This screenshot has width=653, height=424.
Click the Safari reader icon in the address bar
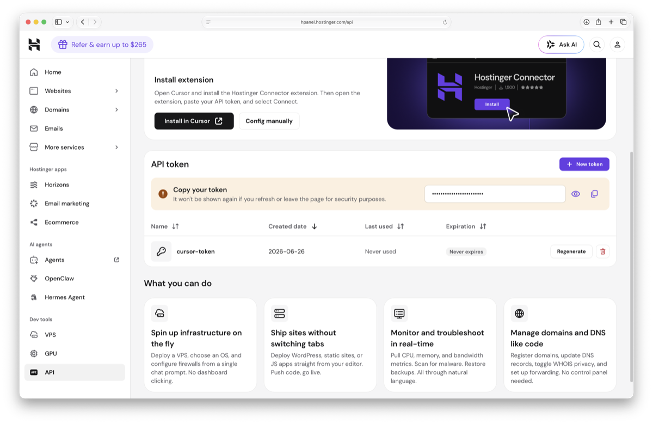(208, 22)
